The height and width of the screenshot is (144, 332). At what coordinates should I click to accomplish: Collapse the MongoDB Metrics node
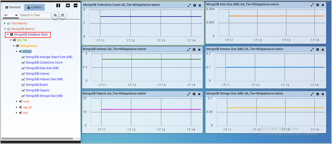[x=5, y=29]
